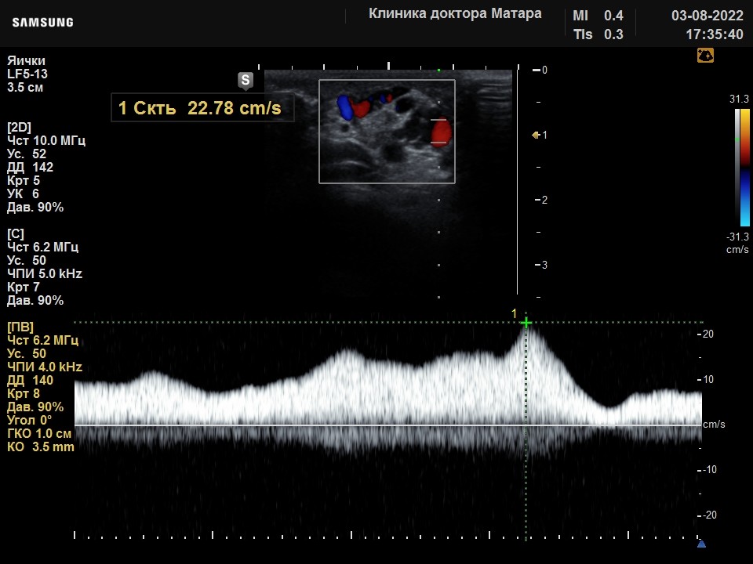Click the 31.3 upper color scale value

[739, 99]
